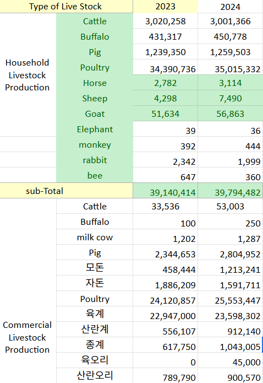The height and width of the screenshot is (383, 263).
Task: Select the 모돈 label cell
Action: [95, 268]
